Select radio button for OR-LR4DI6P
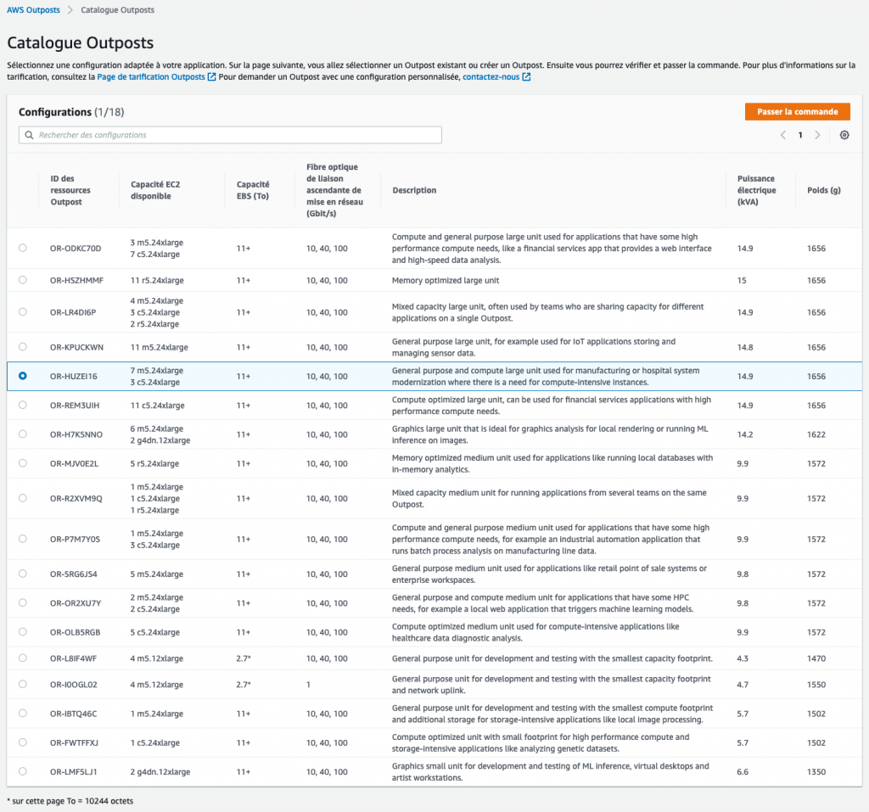Screen dimensions: 869x812 click(23, 312)
